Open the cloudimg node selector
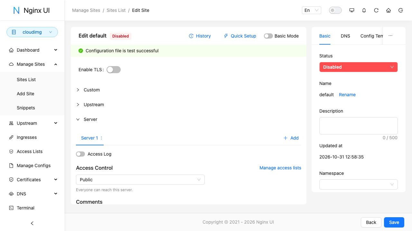This screenshot has height=231, width=412. pos(32,32)
